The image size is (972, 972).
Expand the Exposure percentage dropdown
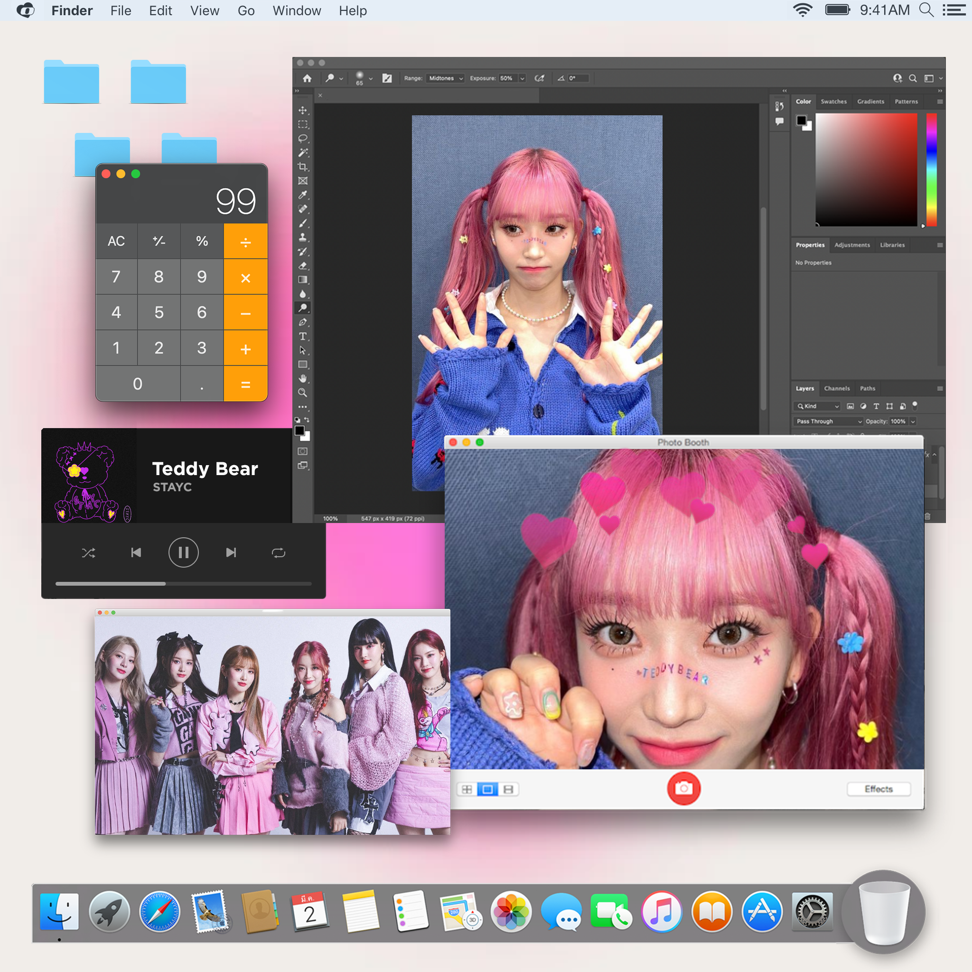pyautogui.click(x=522, y=78)
